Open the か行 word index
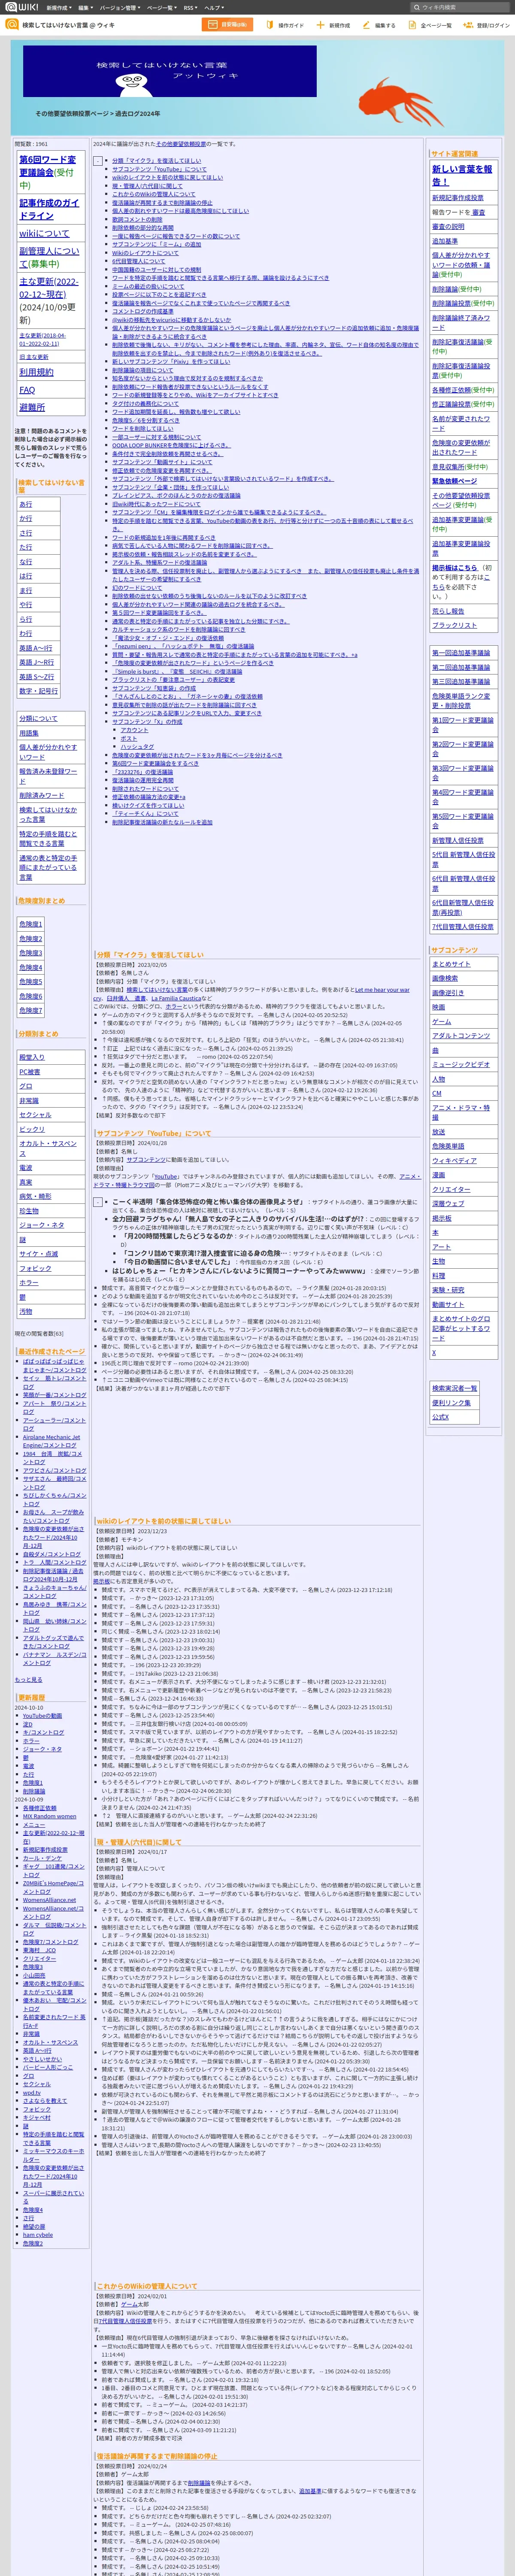 point(26,519)
